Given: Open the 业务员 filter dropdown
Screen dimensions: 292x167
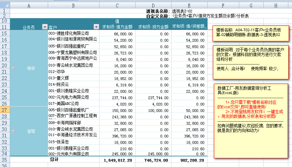Looking at the screenshot, I should point(45,27).
